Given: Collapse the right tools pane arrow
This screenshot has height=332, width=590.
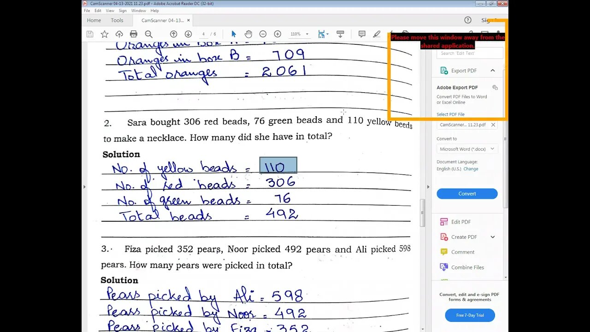Looking at the screenshot, I should [428, 187].
